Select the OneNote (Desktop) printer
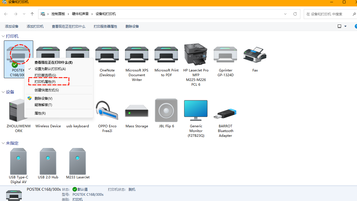This screenshot has width=357, height=201. 107,60
